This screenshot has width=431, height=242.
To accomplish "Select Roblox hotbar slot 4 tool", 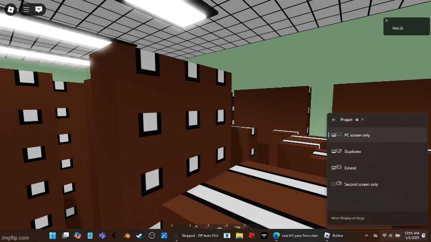I will tap(233, 227).
